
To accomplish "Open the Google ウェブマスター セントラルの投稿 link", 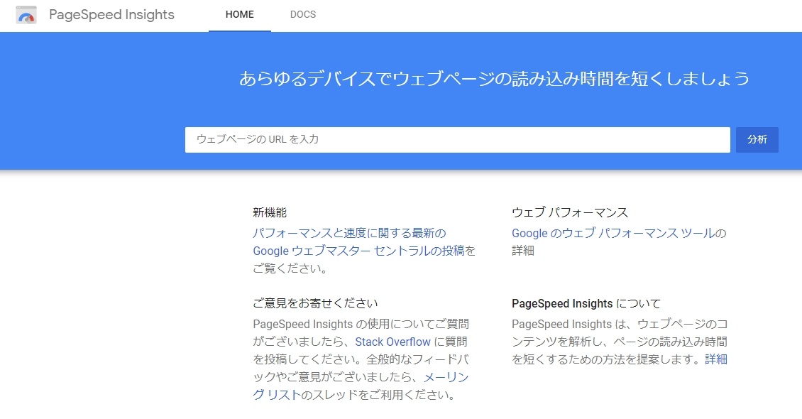I will tap(358, 251).
